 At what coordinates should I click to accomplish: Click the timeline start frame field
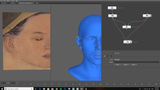click(3, 83)
